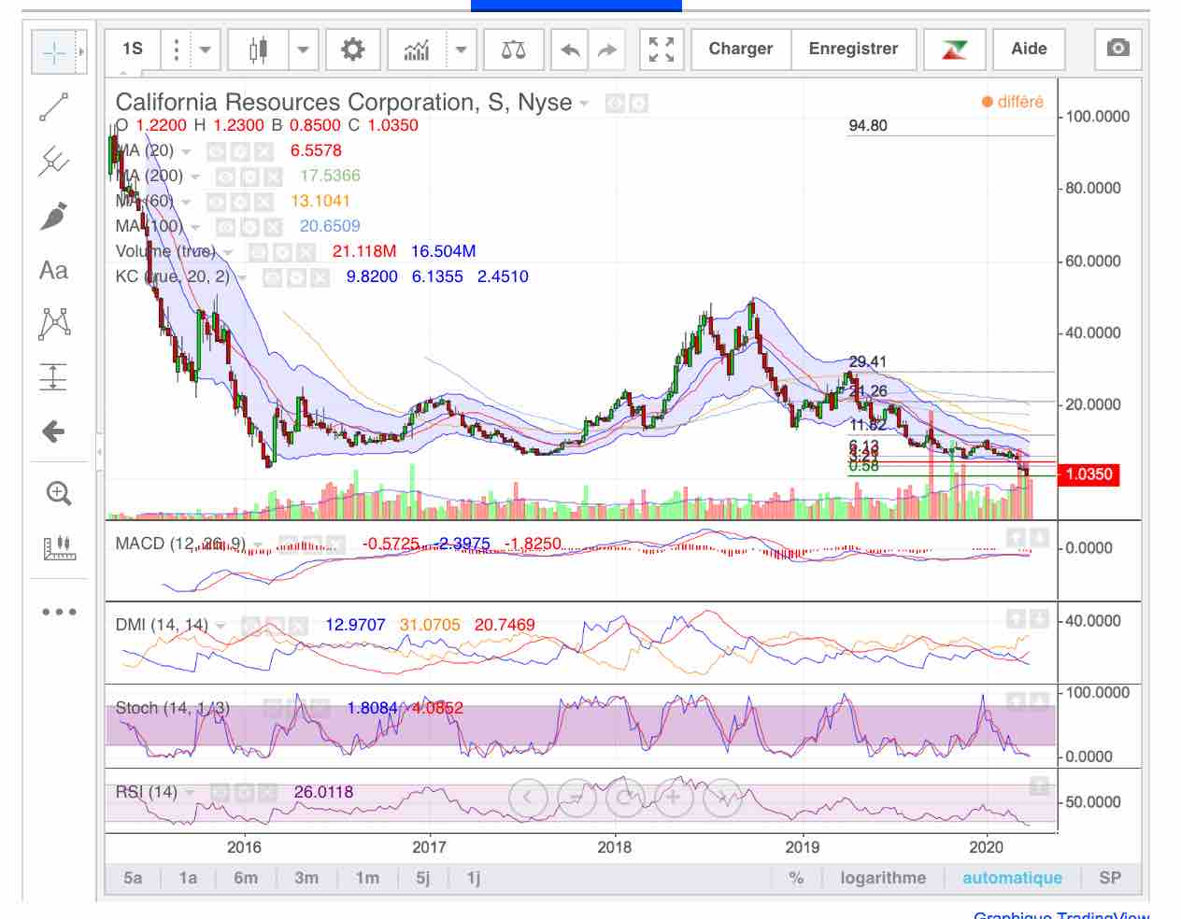The height and width of the screenshot is (919, 1181).
Task: Click the red-green logo button
Action: 955,49
